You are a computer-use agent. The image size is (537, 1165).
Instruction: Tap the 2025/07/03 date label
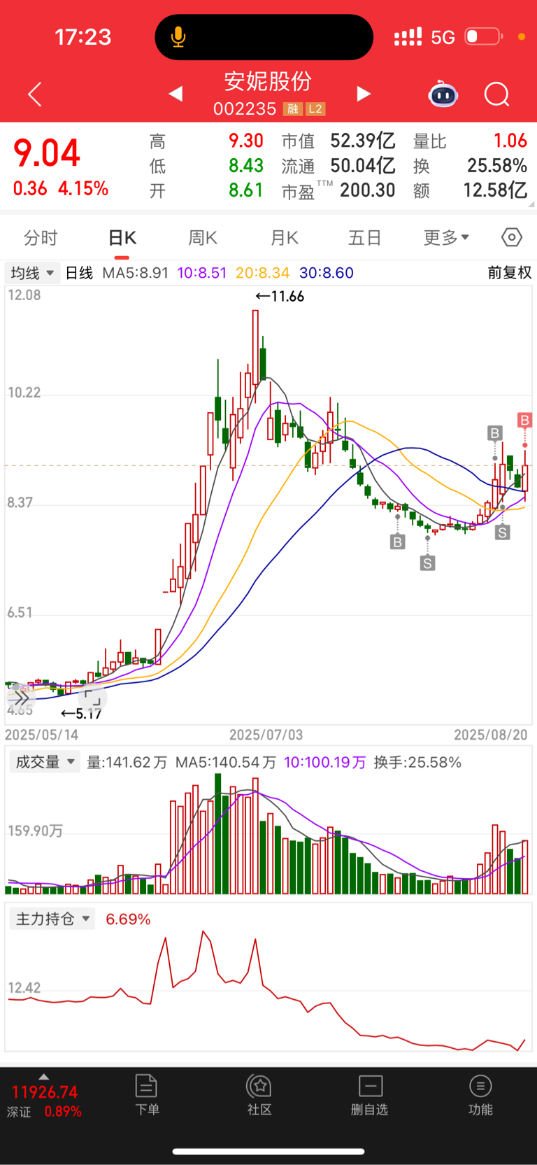266,735
